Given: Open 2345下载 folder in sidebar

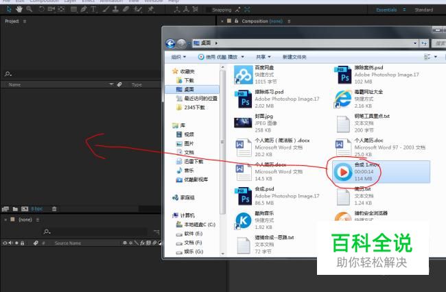Looking at the screenshot, I should pyautogui.click(x=191, y=108).
